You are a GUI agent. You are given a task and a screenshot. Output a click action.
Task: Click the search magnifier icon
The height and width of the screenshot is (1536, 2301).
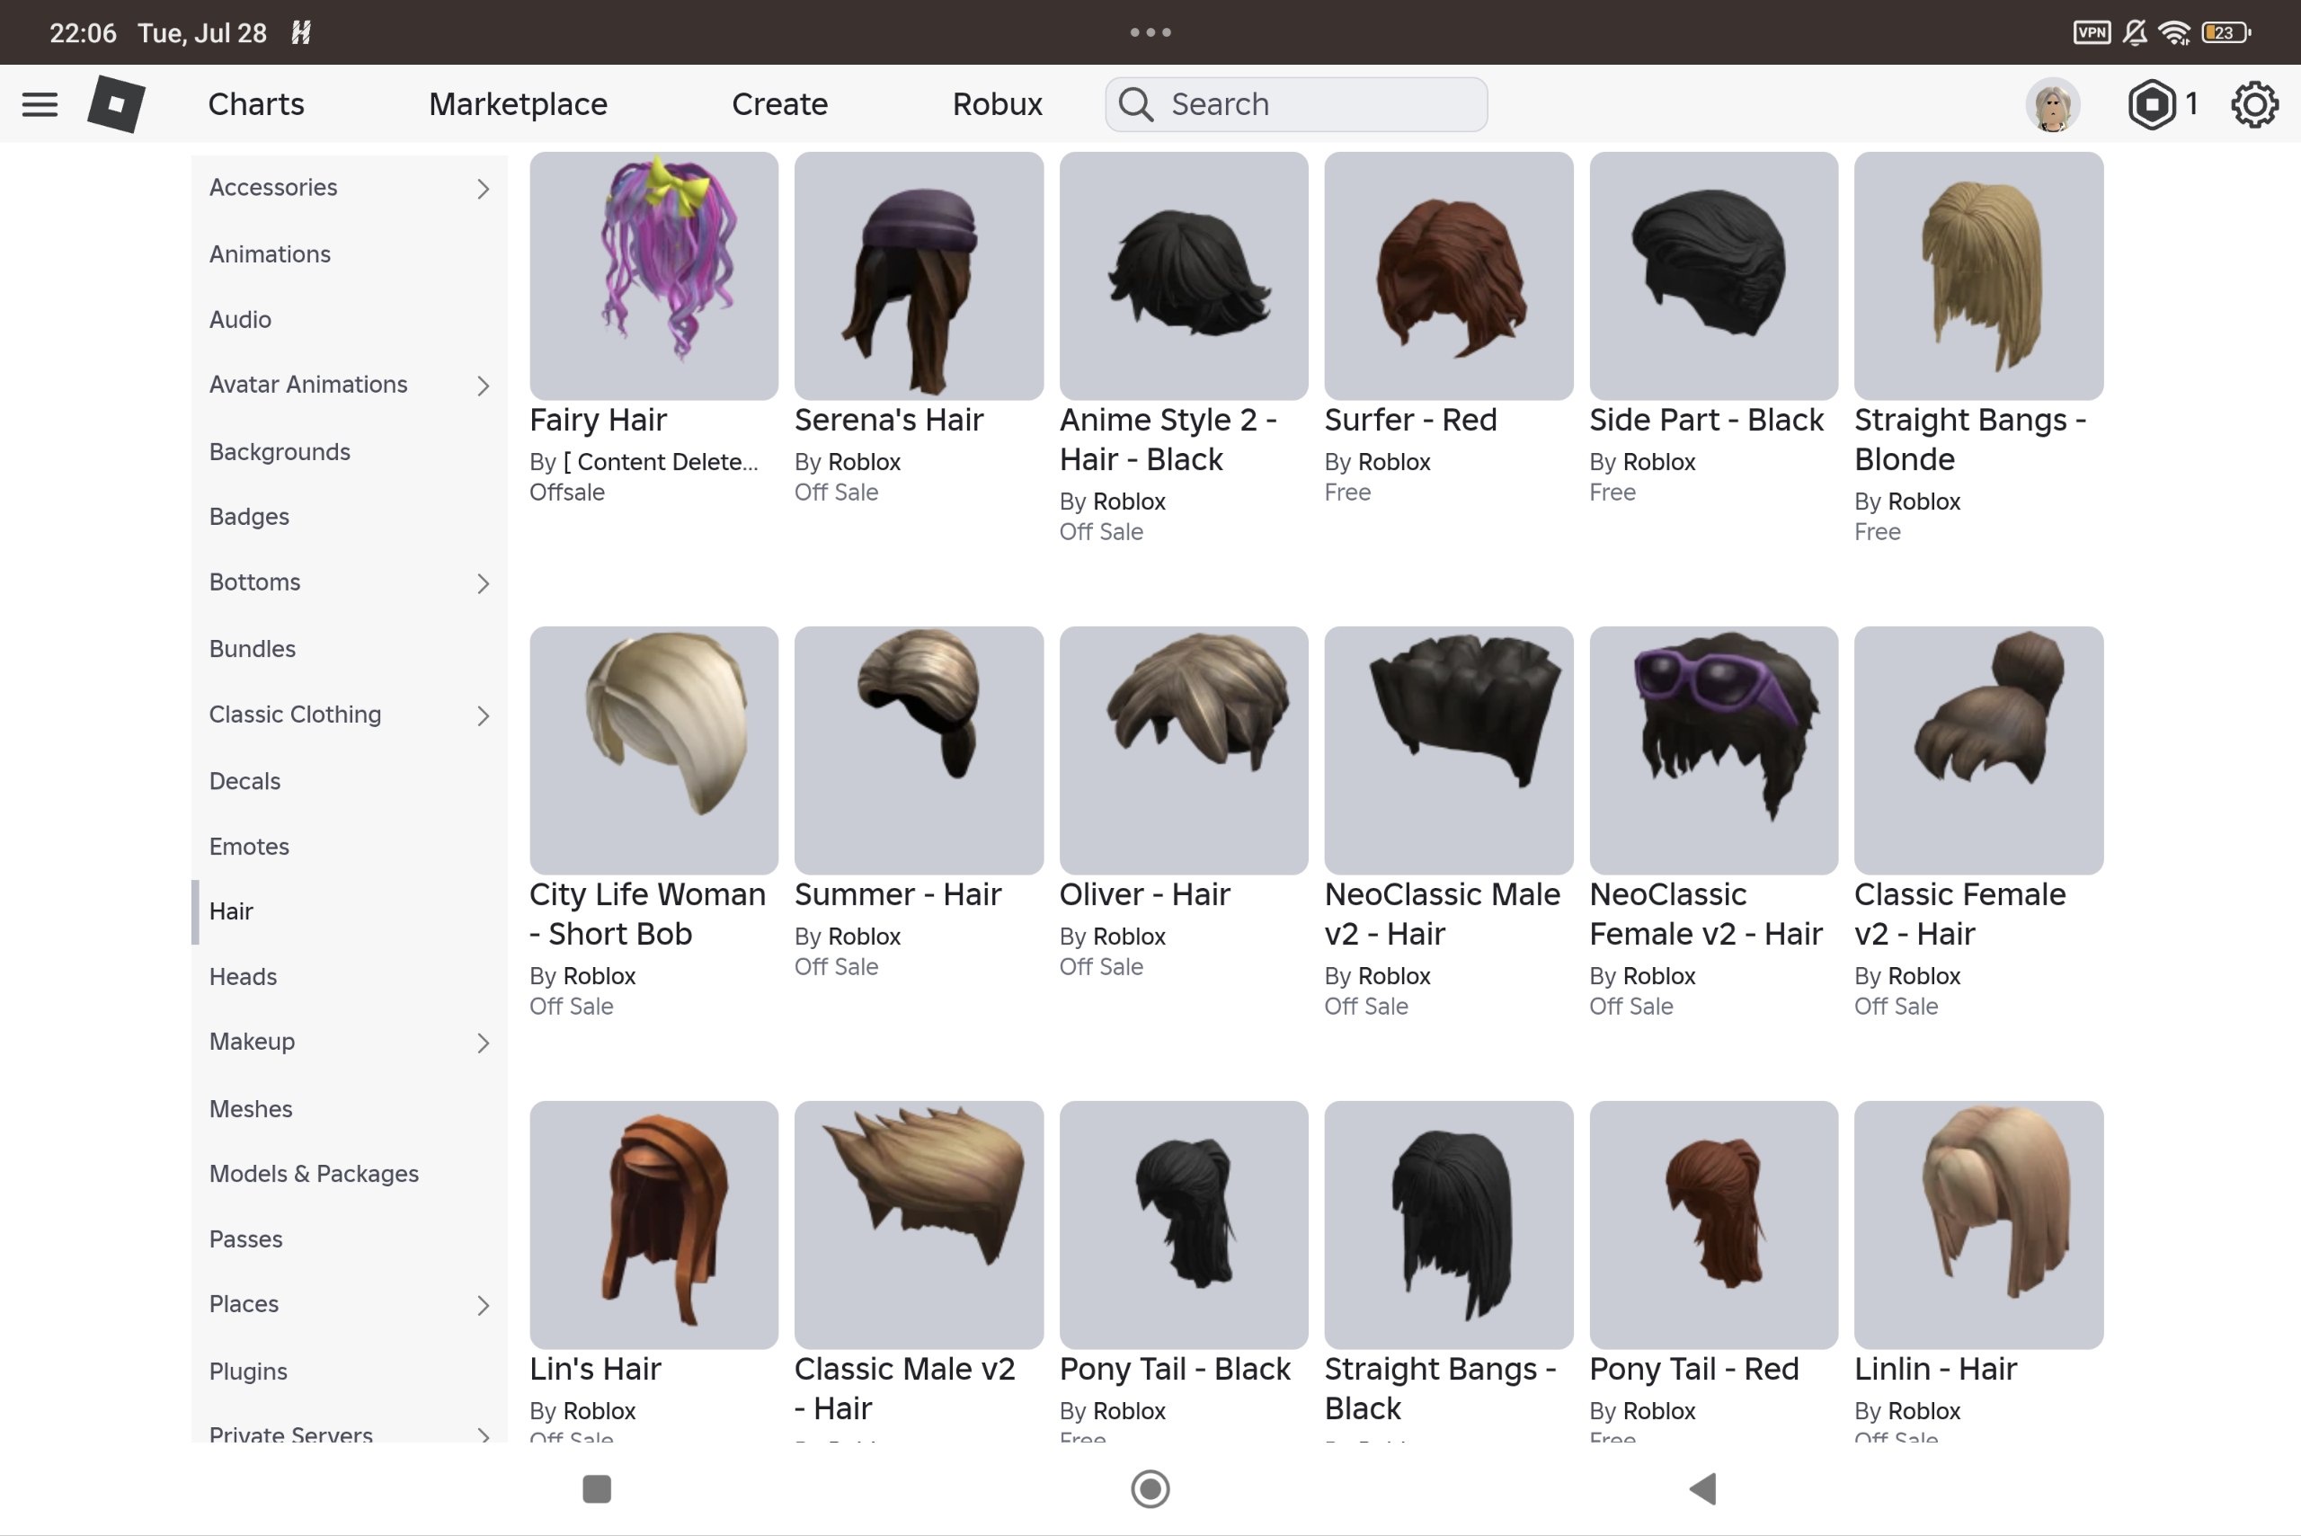(1135, 104)
